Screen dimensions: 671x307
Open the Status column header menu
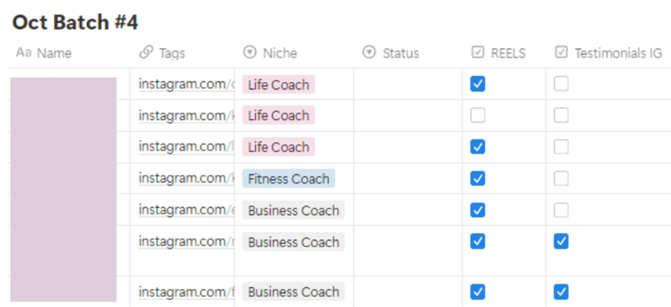[x=401, y=53]
